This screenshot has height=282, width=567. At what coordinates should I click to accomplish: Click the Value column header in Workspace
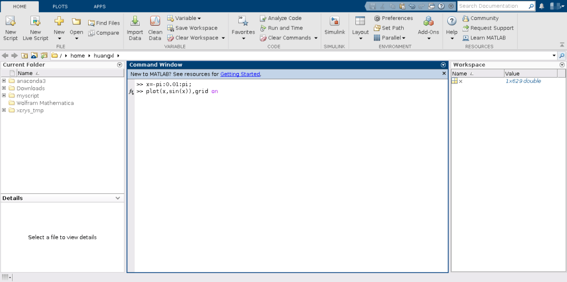(530, 74)
